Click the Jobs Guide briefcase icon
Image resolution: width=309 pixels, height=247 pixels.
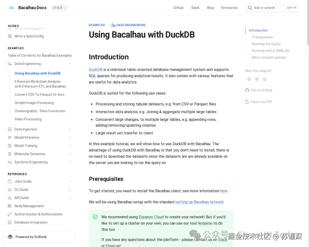pos(10,181)
